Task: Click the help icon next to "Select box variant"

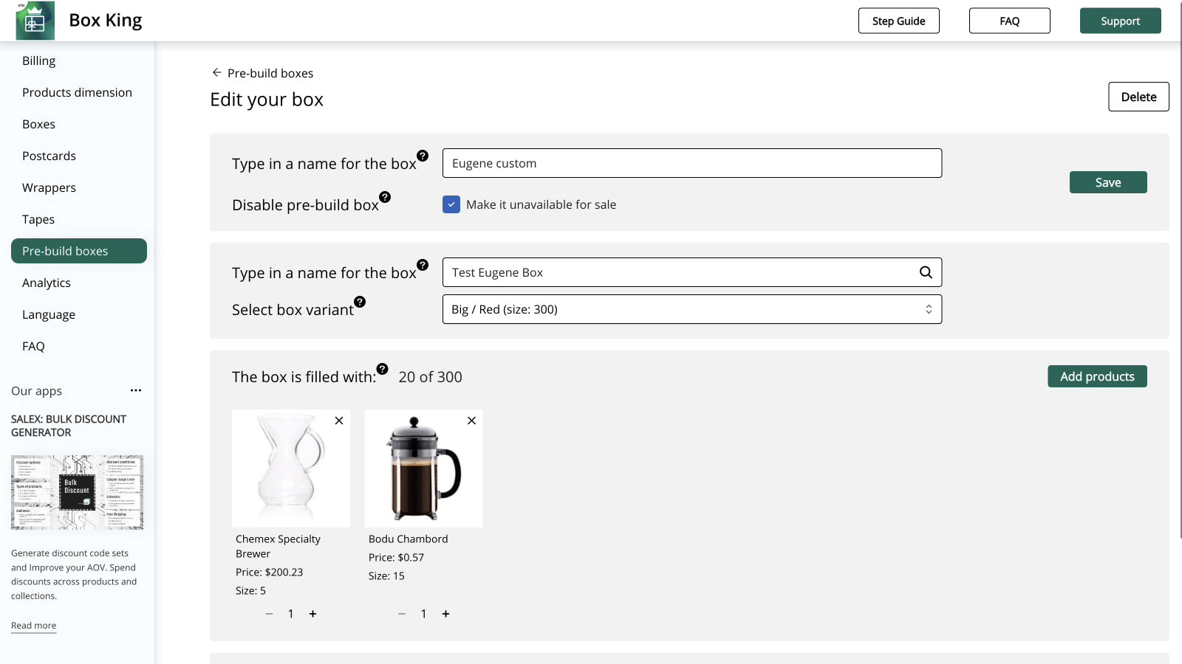Action: pyautogui.click(x=360, y=302)
